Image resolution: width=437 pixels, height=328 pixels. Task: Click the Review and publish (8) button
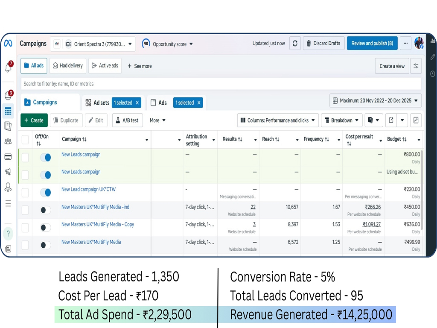tap(372, 43)
